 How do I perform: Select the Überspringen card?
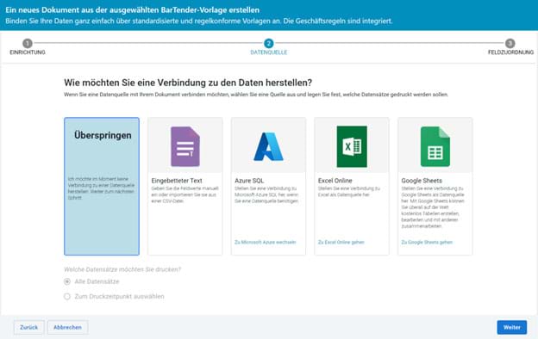click(102, 187)
